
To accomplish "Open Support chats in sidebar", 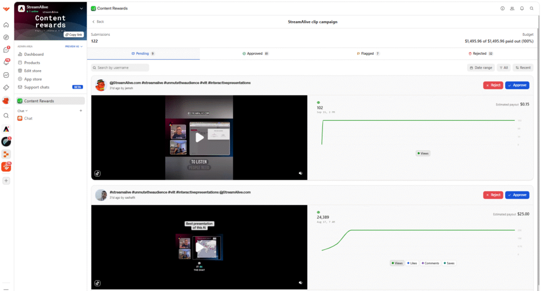I will point(51,87).
